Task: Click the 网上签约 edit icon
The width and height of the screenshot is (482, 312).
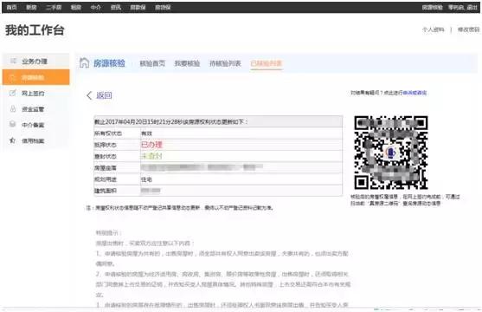Action: click(13, 93)
